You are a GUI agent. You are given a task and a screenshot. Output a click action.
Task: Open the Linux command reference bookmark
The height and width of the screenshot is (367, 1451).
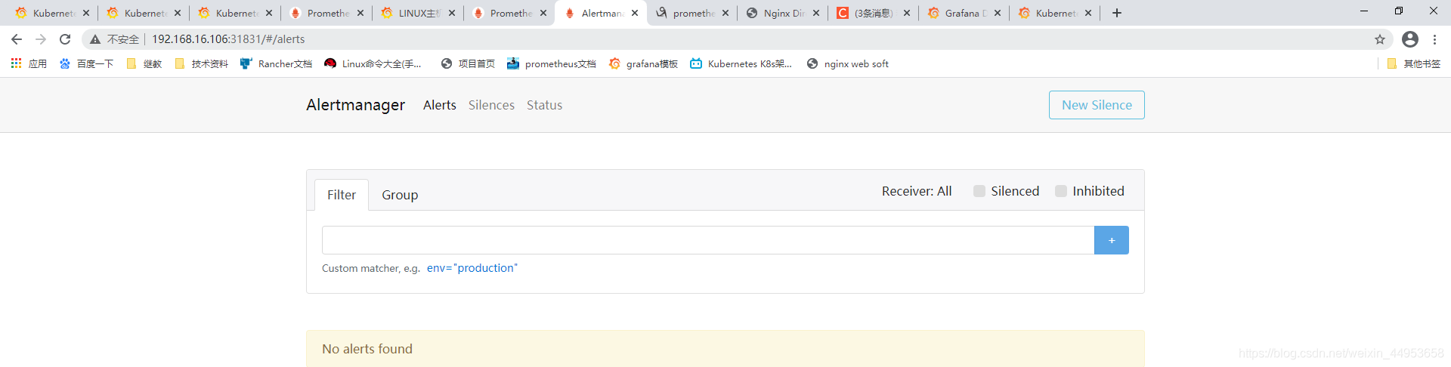pos(373,63)
